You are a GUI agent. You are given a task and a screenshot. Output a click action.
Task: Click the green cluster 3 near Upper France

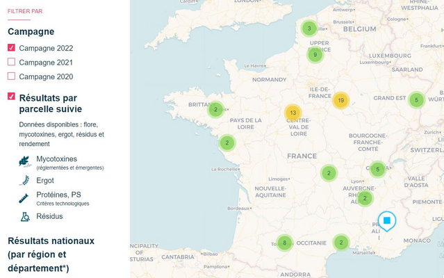coord(309,28)
